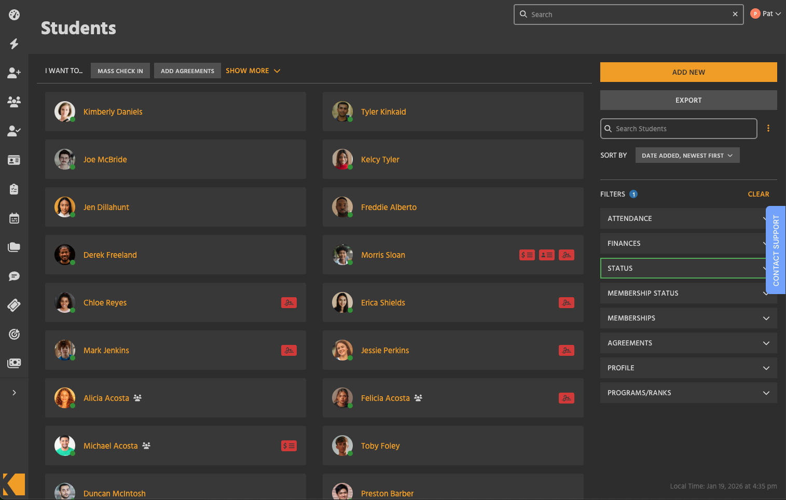Viewport: 786px width, 500px height.
Task: Click the Add New button
Action: pos(688,72)
